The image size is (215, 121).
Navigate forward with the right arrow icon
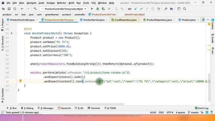(28, 9)
